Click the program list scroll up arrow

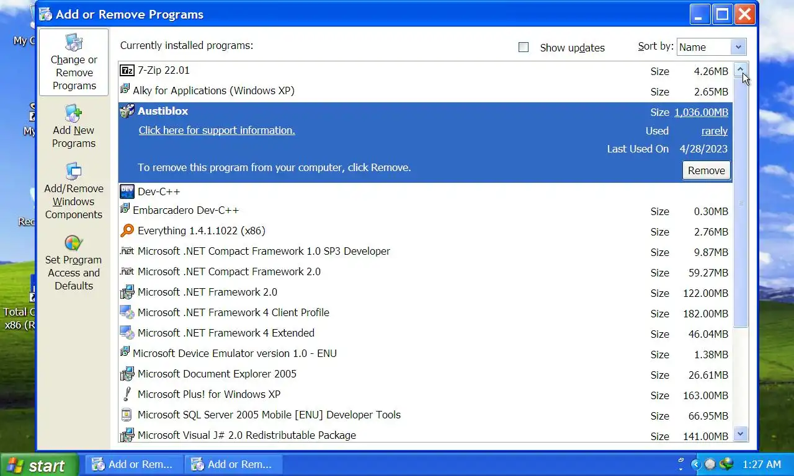click(x=741, y=69)
